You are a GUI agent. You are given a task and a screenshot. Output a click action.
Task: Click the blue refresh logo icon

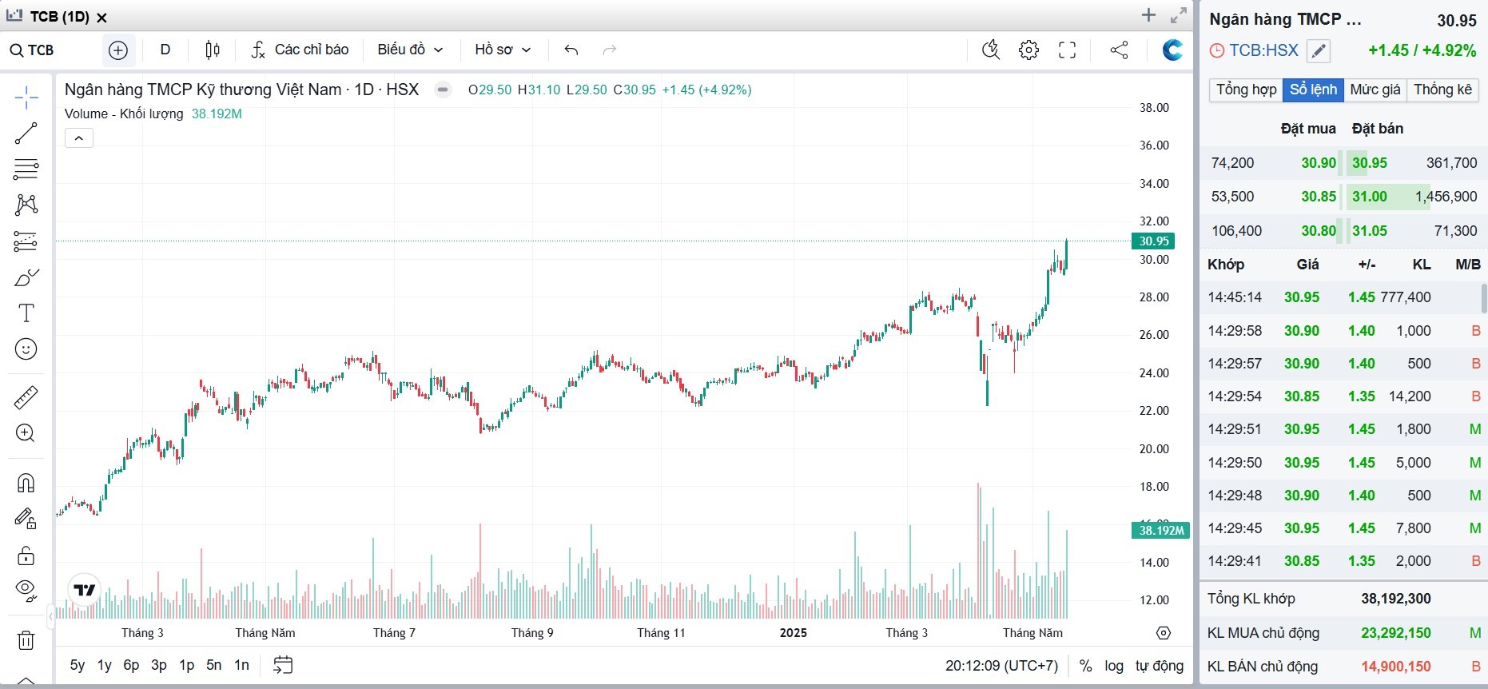coord(1172,50)
